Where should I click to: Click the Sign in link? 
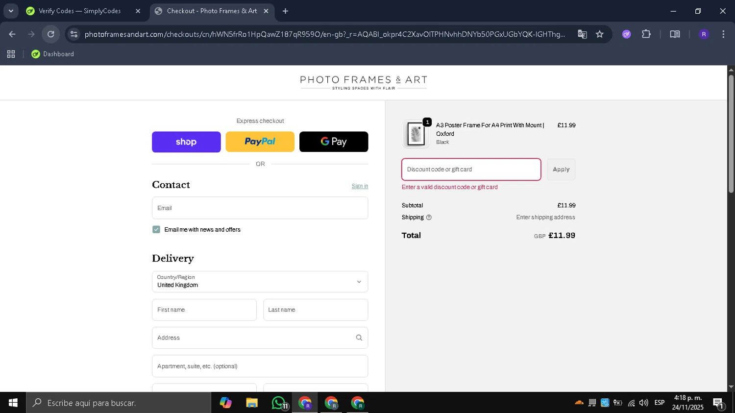click(x=360, y=186)
